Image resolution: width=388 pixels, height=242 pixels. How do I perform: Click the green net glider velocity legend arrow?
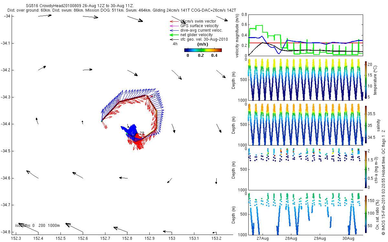coord(174,35)
